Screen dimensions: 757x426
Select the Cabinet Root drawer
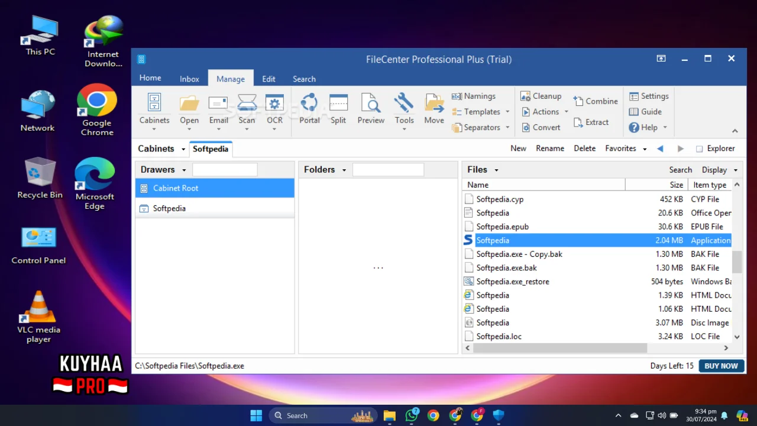coord(215,188)
